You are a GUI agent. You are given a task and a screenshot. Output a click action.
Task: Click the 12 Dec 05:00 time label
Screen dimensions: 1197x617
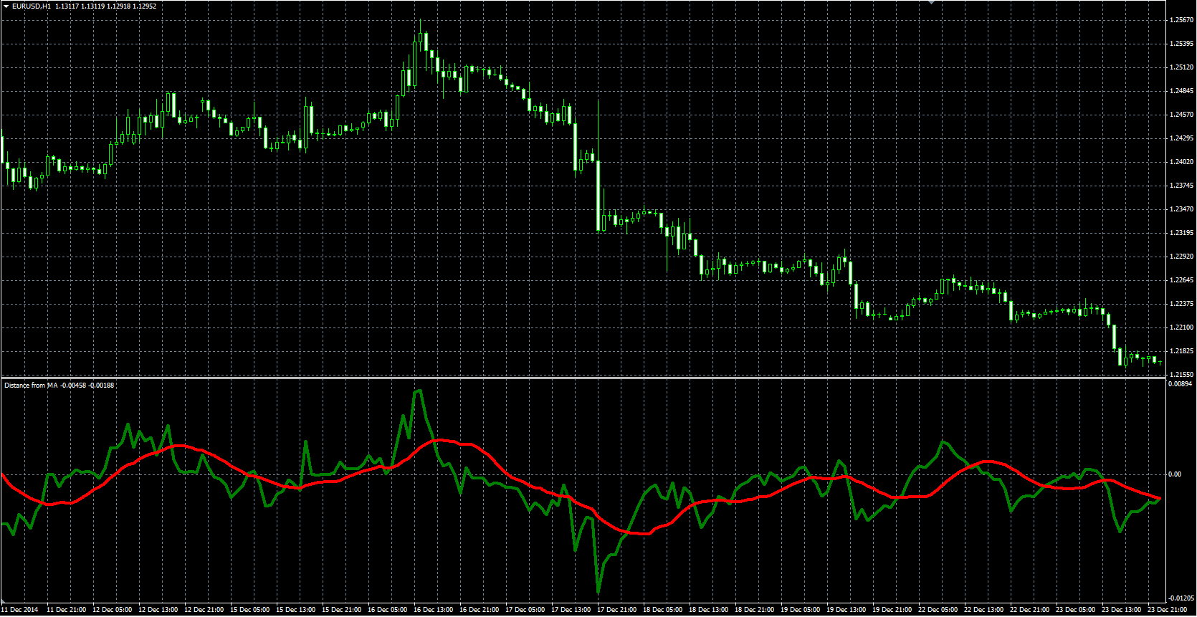[112, 610]
